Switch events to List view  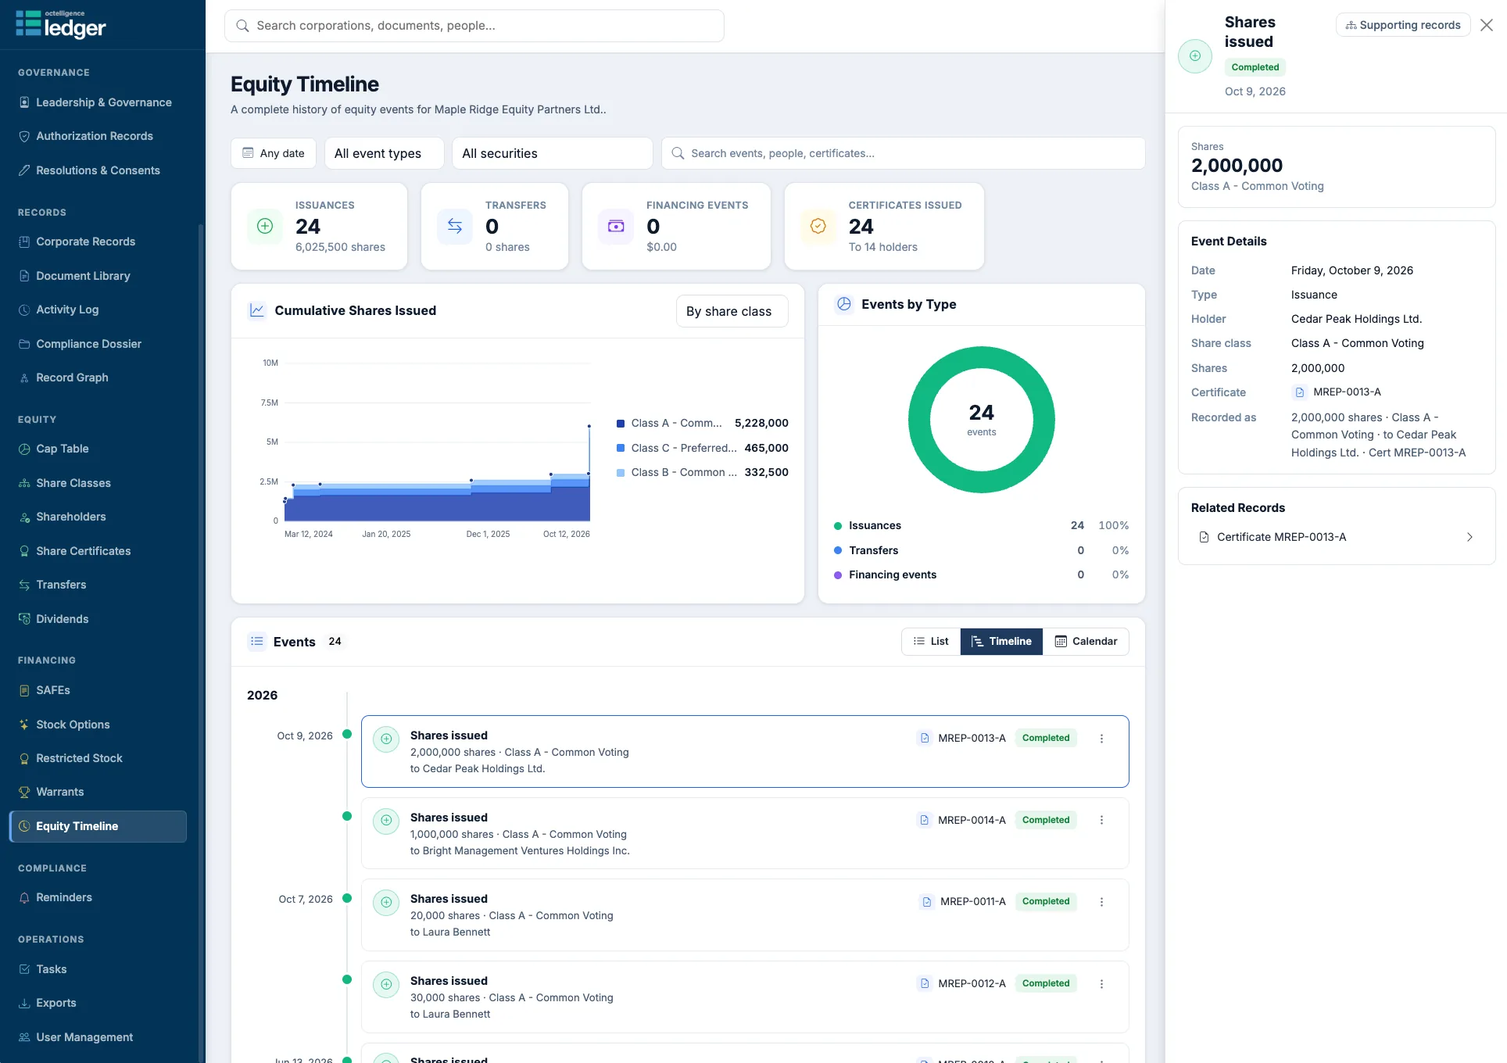[x=931, y=642]
